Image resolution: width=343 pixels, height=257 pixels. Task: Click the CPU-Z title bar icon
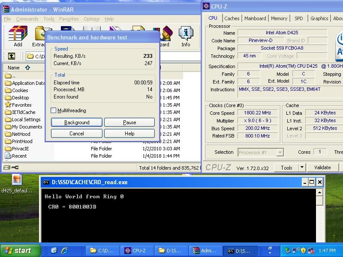click(x=206, y=6)
